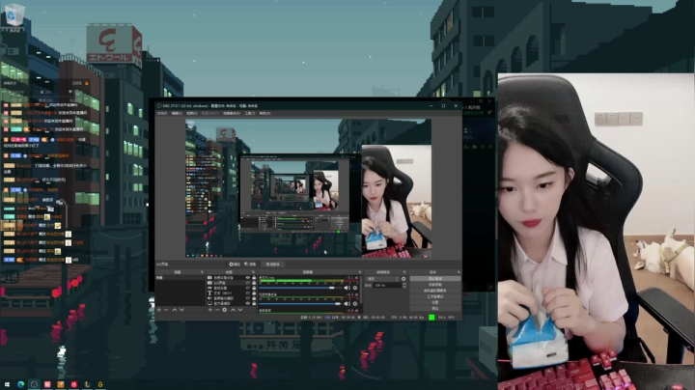Toggle visibility of the 游戏采集 source
Image resolution: width=695 pixels, height=390 pixels.
(248, 288)
